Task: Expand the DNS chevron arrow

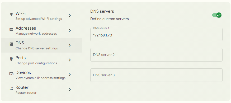Action: coord(70,45)
